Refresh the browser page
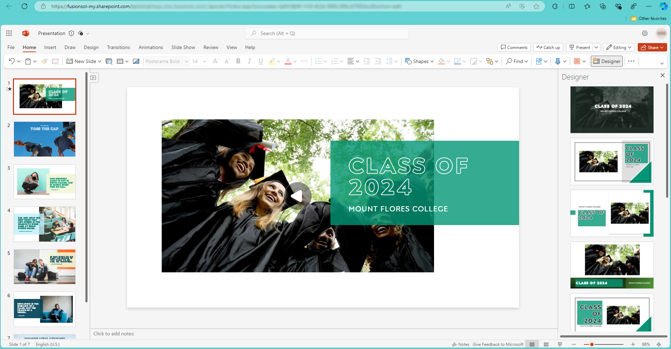The width and height of the screenshot is (671, 349). (x=25, y=6)
